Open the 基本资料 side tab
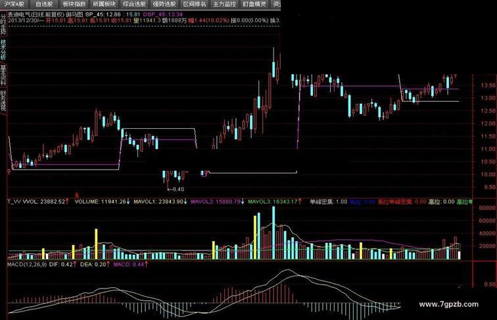 pyautogui.click(x=3, y=76)
